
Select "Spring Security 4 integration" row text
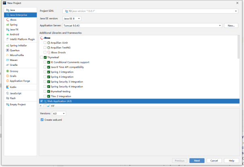[67, 87]
